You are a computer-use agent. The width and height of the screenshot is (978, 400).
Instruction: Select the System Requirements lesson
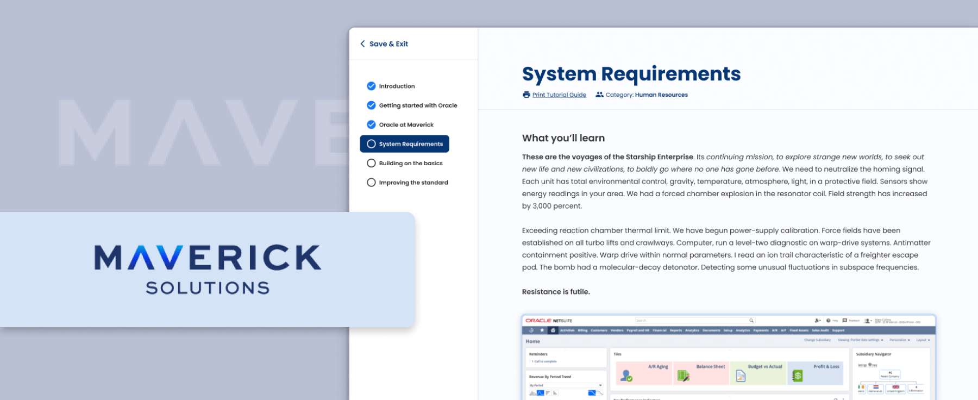point(405,144)
